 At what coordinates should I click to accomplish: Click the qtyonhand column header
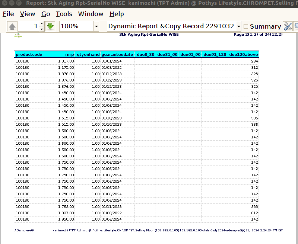tap(88, 54)
